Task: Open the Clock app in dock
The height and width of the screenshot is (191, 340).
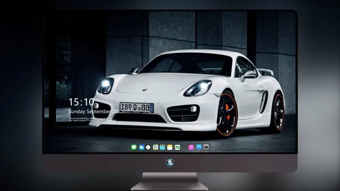Action: pos(148,147)
